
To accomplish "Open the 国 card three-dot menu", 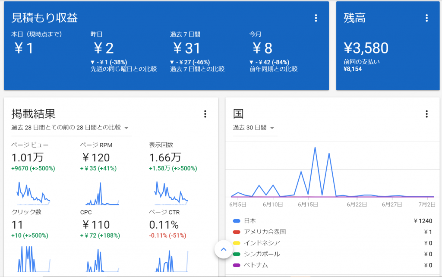I will (426, 114).
